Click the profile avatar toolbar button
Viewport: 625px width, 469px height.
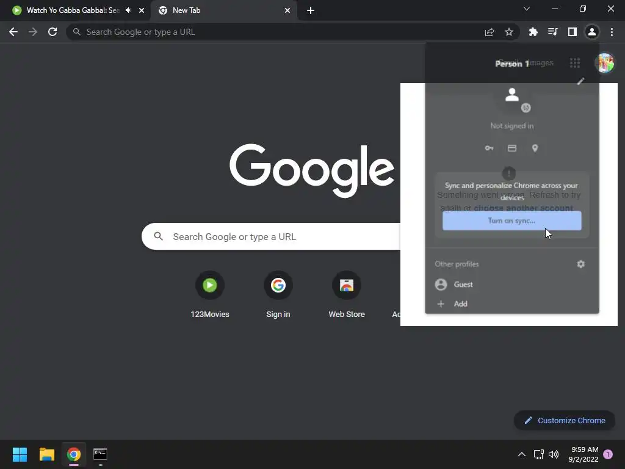tap(592, 32)
